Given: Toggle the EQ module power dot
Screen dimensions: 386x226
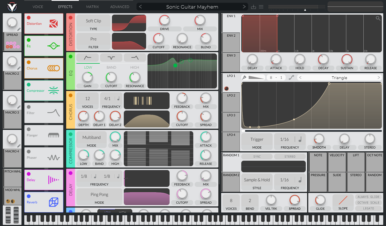Looking at the screenshot, I should click(71, 57).
